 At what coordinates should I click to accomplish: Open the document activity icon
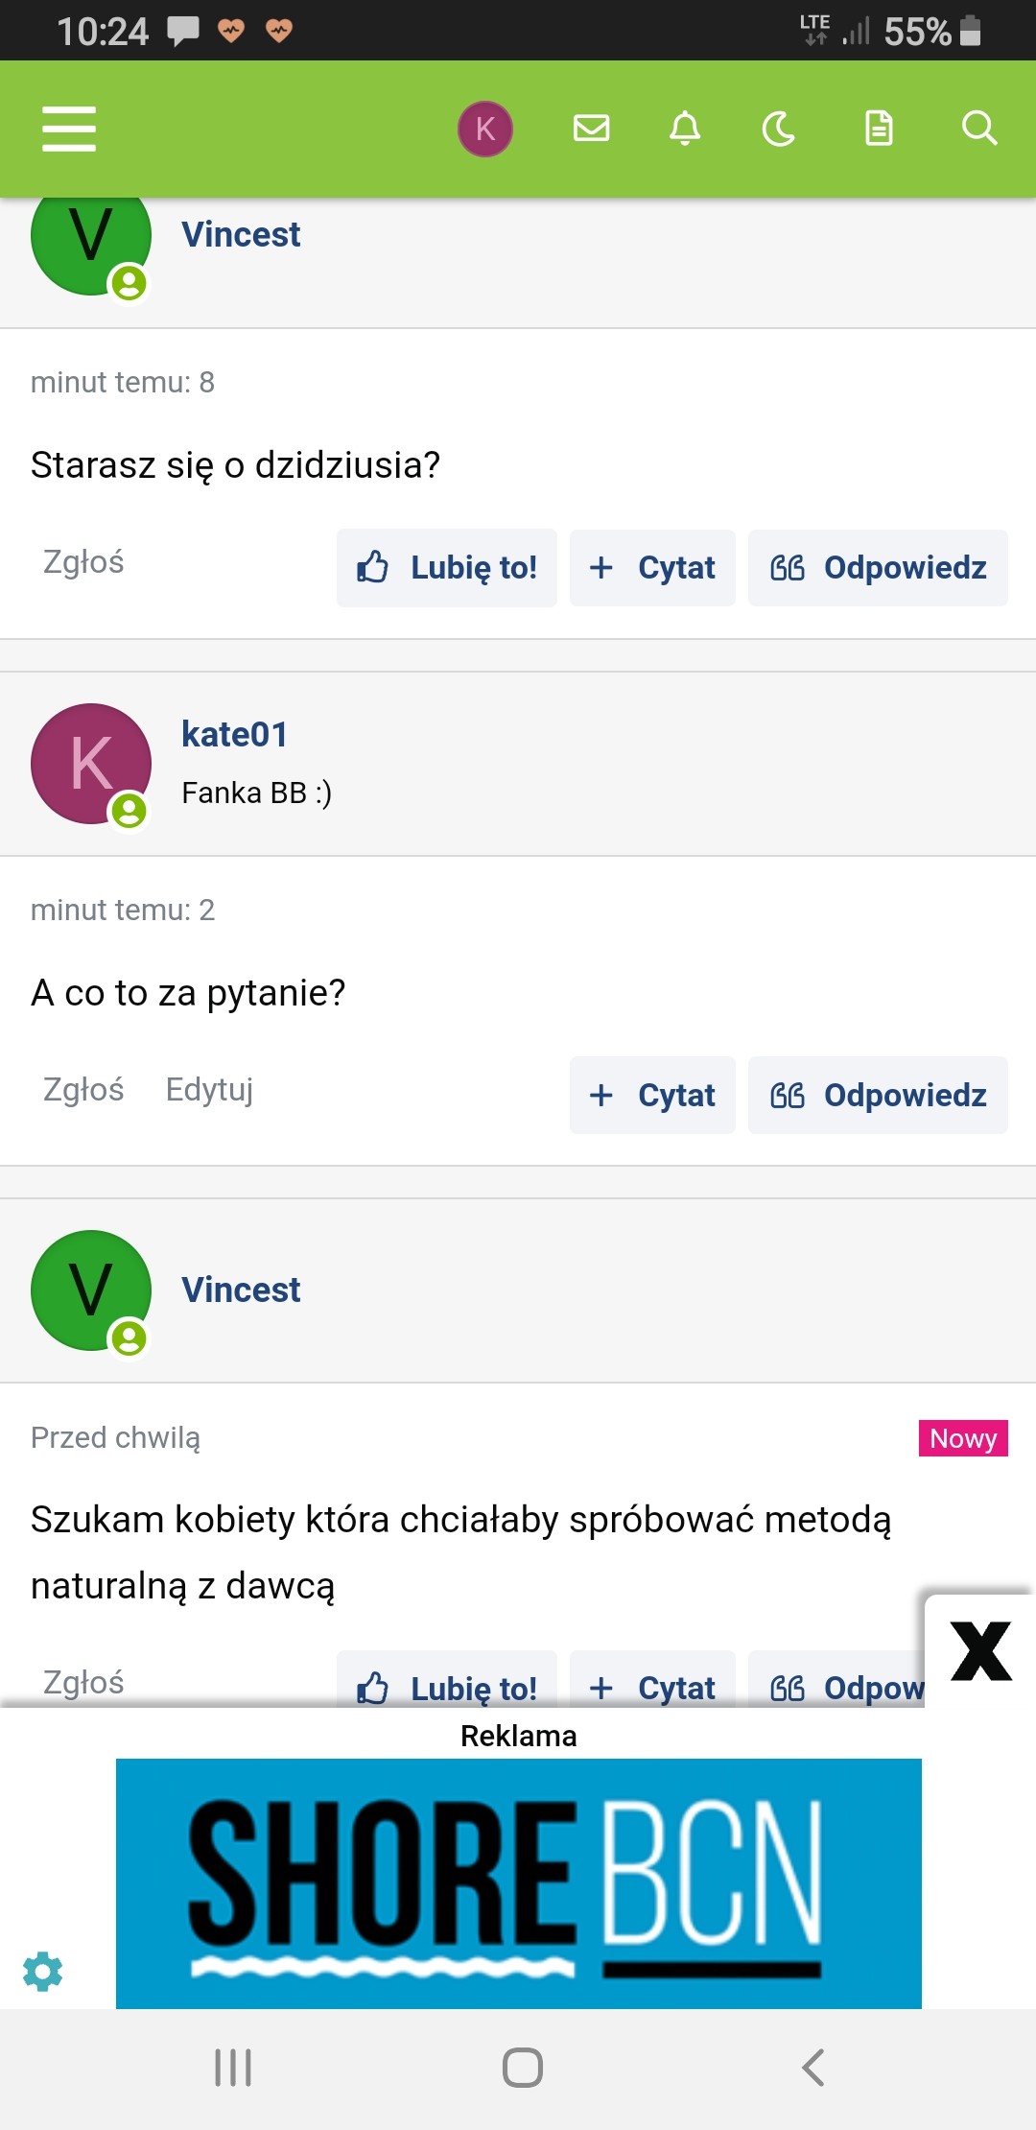click(879, 129)
